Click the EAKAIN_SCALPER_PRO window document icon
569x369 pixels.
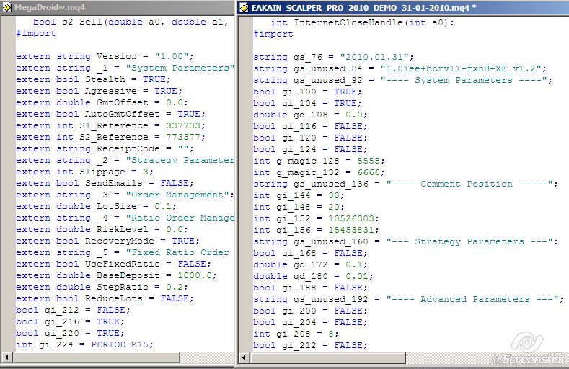tap(244, 8)
